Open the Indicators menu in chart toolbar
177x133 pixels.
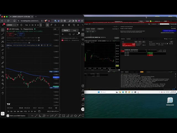coord(63,25)
